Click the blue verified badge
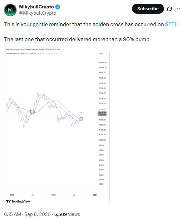This screenshot has width=182, height=219. tap(57, 7)
